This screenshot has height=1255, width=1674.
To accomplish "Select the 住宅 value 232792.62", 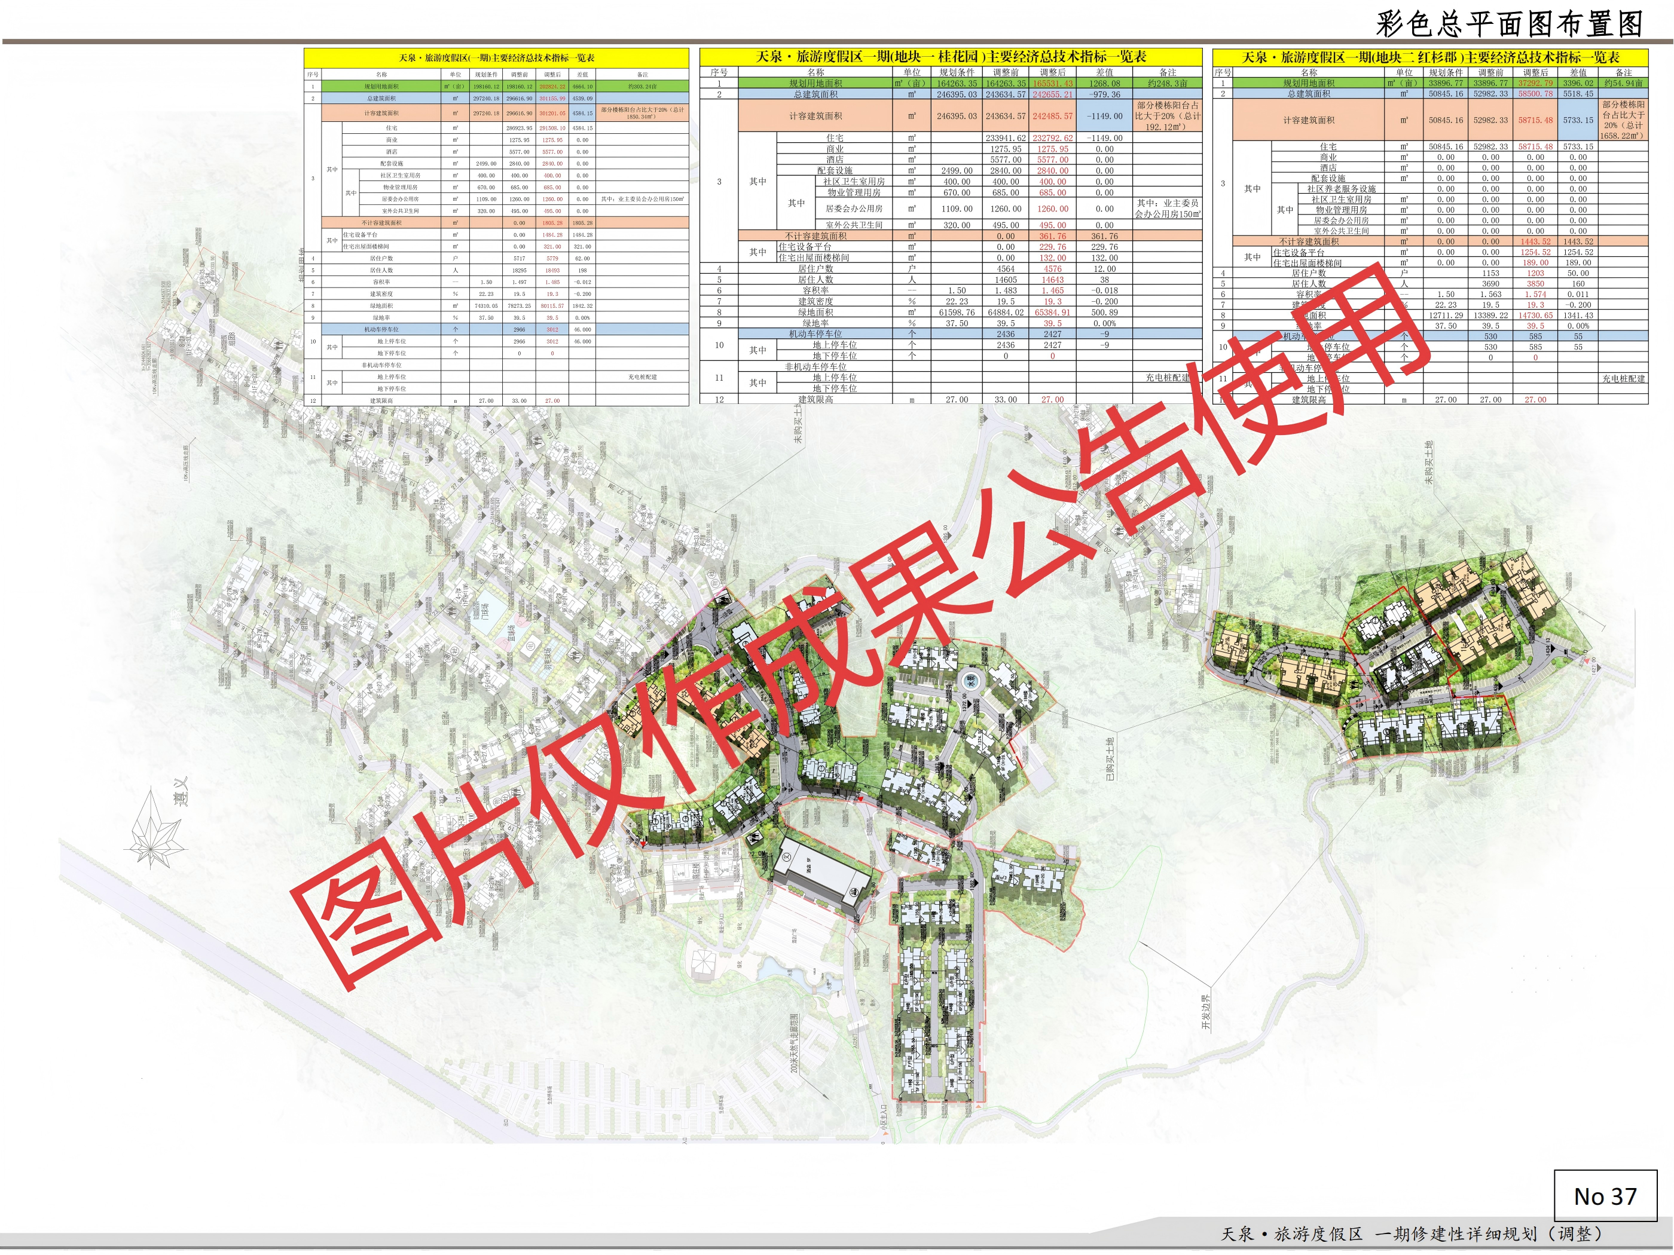I will tap(1053, 137).
